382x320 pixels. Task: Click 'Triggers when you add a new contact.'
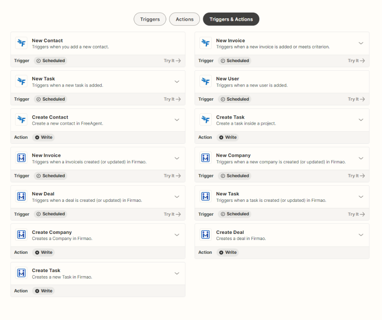click(70, 47)
